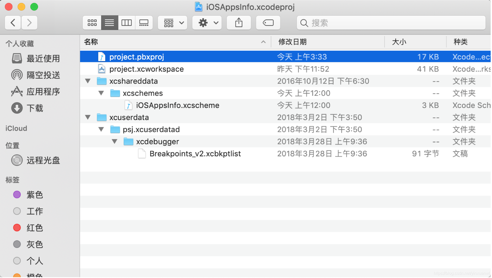Collapse the xcdebugger folder
Image resolution: width=492 pixels, height=278 pixels.
pos(115,142)
